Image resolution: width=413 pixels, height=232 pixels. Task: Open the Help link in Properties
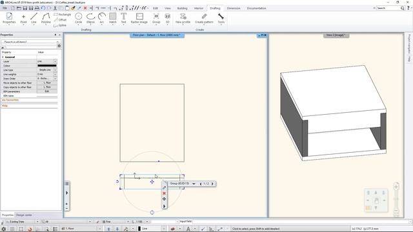pos(5,106)
